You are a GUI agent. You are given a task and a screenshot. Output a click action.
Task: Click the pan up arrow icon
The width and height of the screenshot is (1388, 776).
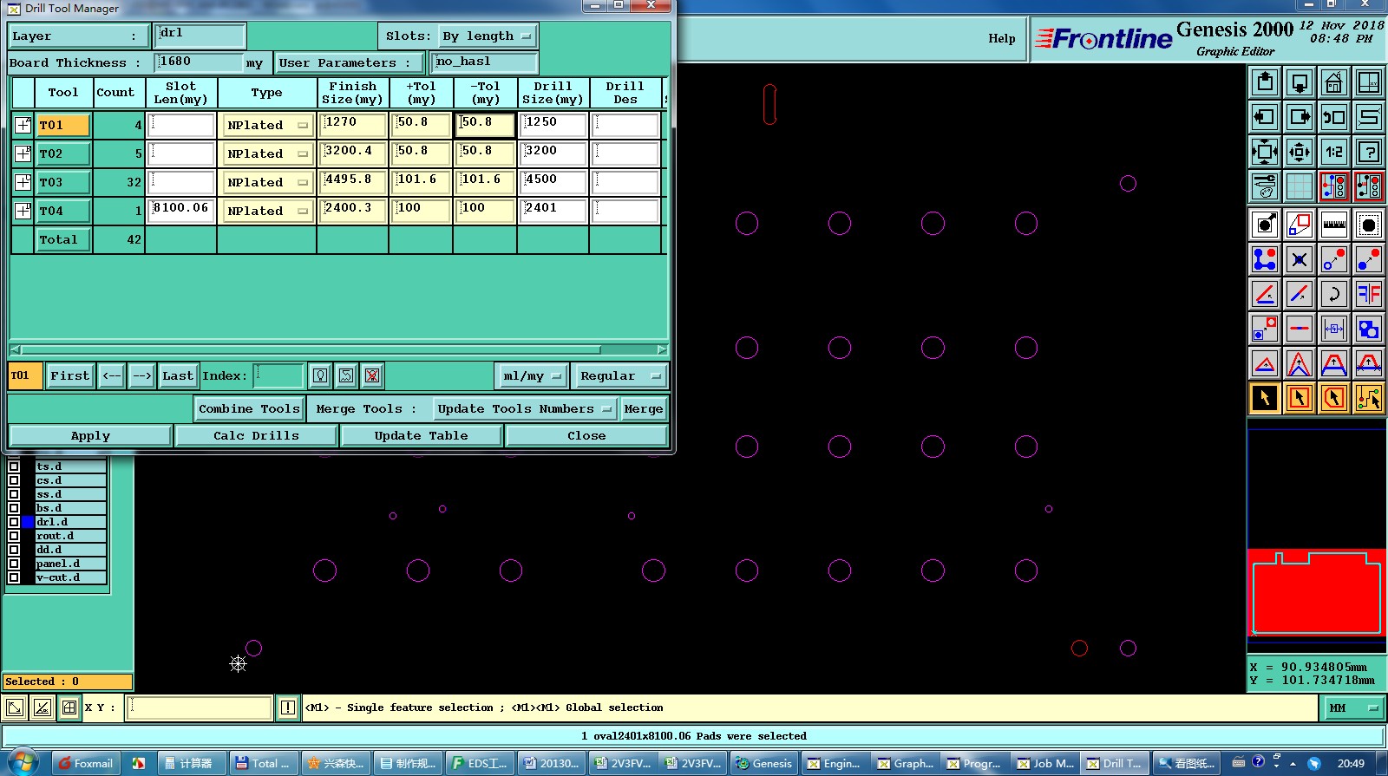coord(1265,83)
